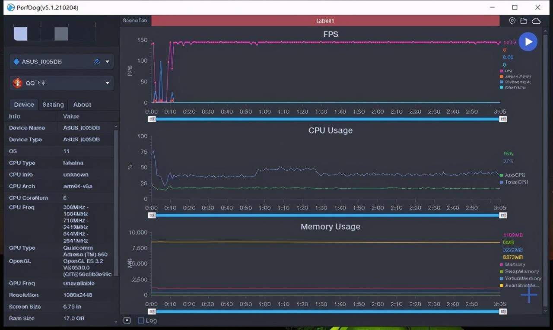Click the icon left of Log checkbox
Image resolution: width=553 pixels, height=330 pixels.
coord(127,320)
